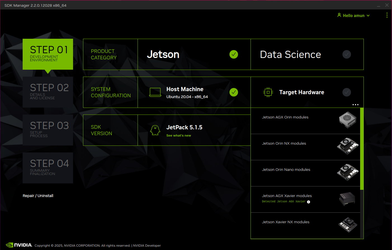
Task: Click the NVIDIA logo in the footer
Action: pyautogui.click(x=19, y=245)
